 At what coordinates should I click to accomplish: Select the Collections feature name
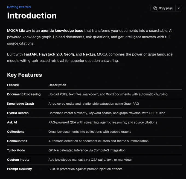16,132
